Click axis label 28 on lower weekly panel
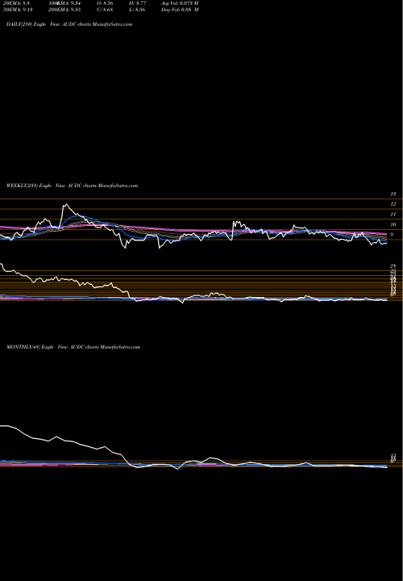This screenshot has height=581, width=403. pos(393,266)
